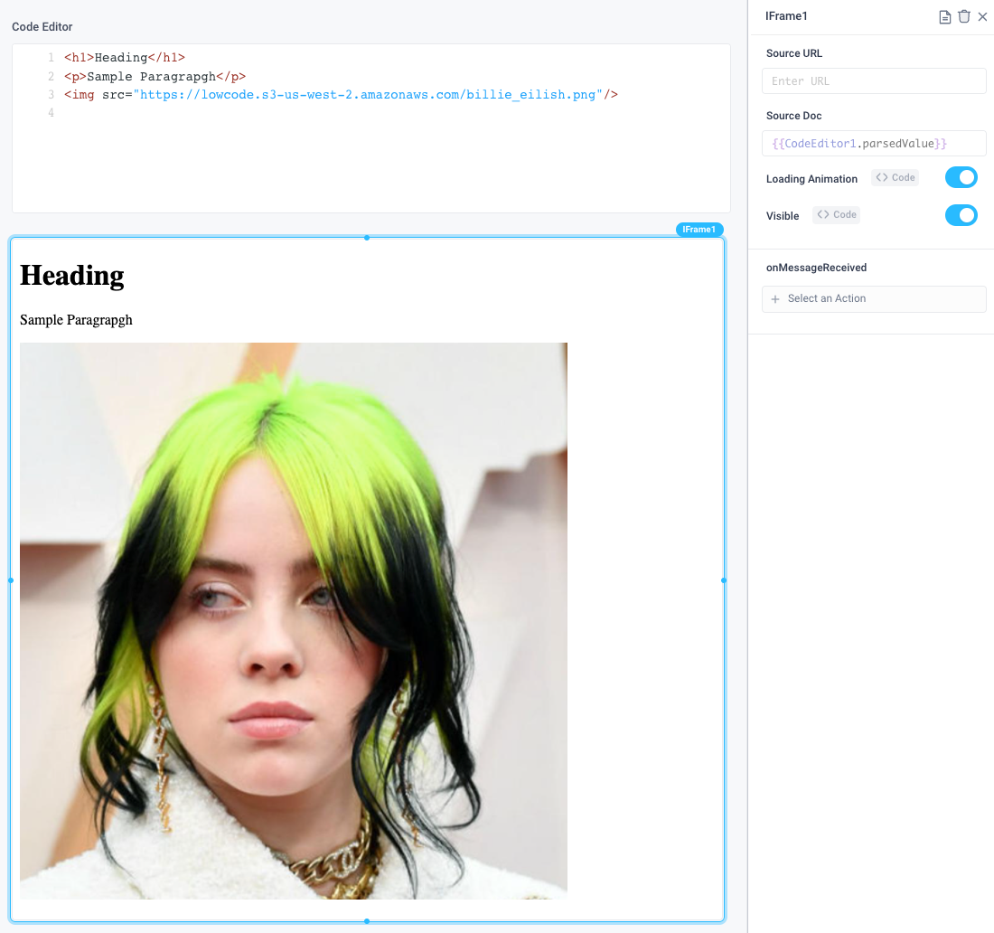Close the IFrame1 properties panel
994x933 pixels.
pos(983,15)
